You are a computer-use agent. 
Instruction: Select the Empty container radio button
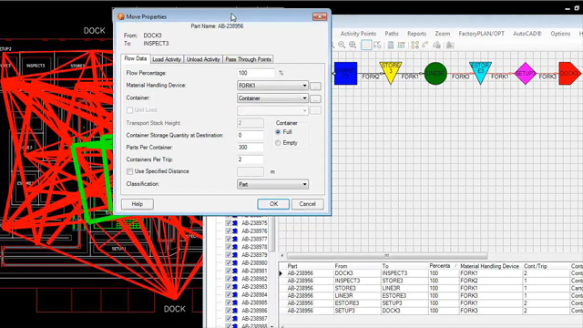278,143
